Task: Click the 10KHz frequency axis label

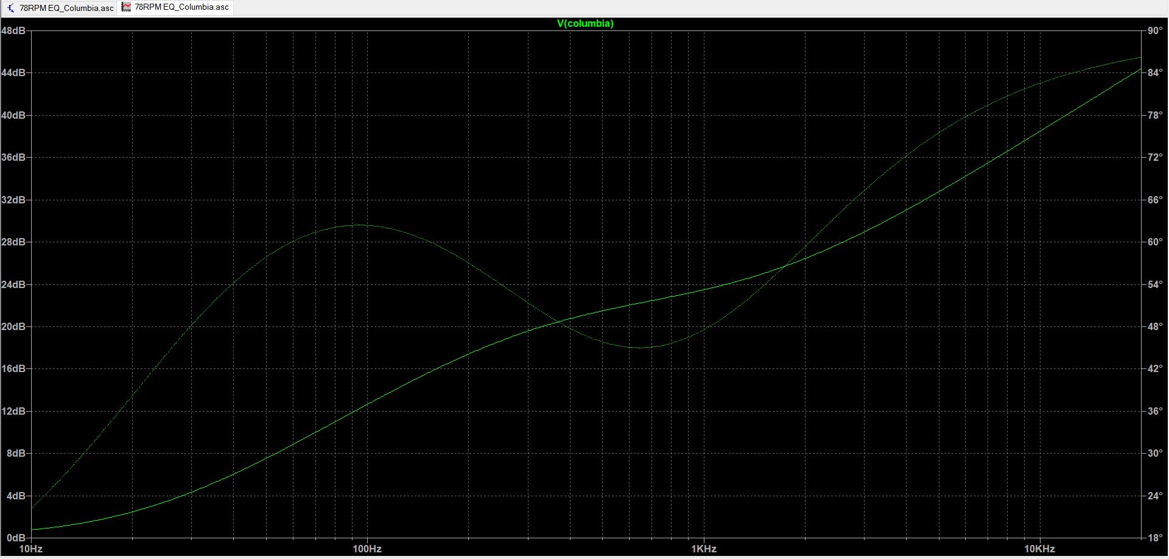Action: [x=1039, y=549]
